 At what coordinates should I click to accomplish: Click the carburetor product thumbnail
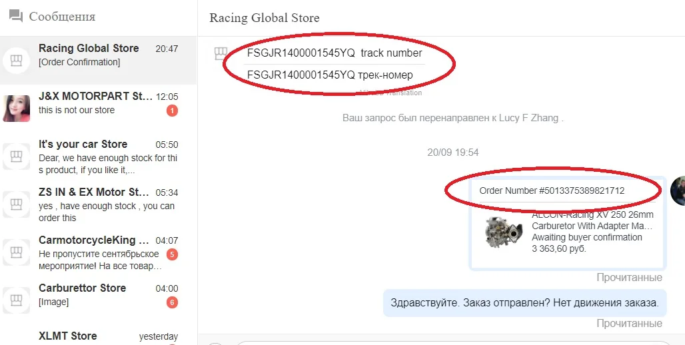pos(504,232)
